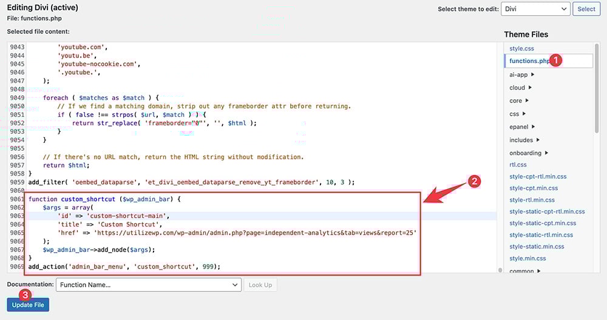Image resolution: width=607 pixels, height=320 pixels.
Task: Open style-cpt-rtl.min.css file
Action: [x=538, y=176]
